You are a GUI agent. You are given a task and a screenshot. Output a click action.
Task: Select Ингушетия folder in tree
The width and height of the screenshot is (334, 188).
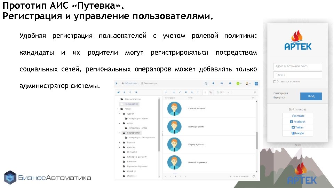(x=130, y=152)
